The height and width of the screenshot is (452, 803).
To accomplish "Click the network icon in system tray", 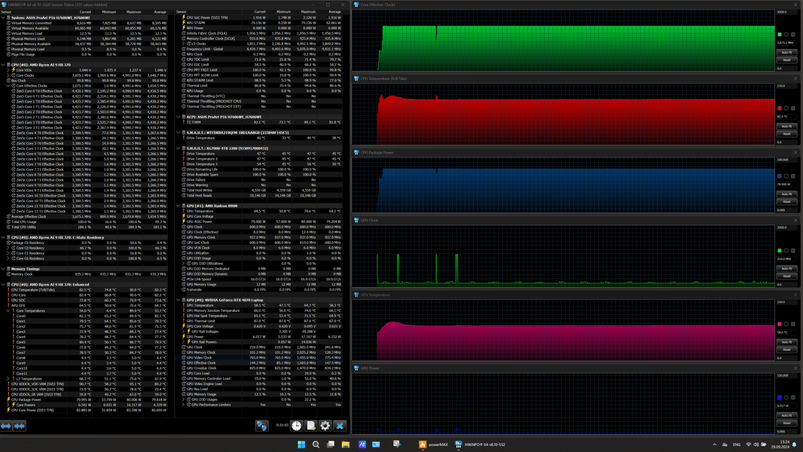I will (748, 444).
